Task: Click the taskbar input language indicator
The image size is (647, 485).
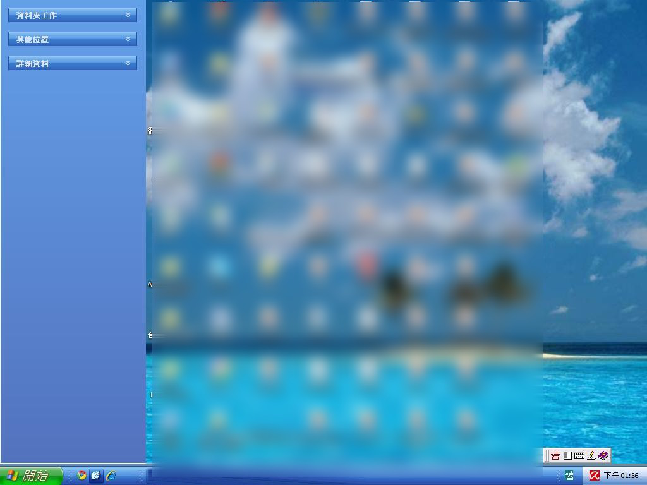Action: pyautogui.click(x=569, y=476)
